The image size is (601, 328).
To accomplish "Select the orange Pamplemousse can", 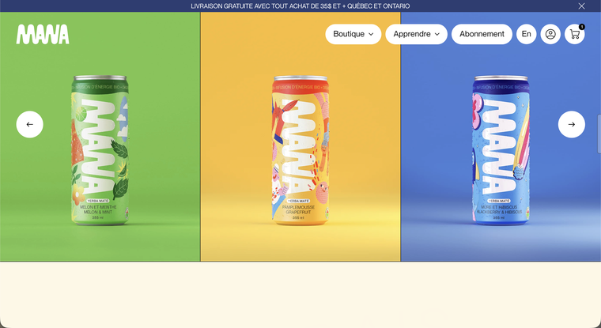I will pos(300,150).
